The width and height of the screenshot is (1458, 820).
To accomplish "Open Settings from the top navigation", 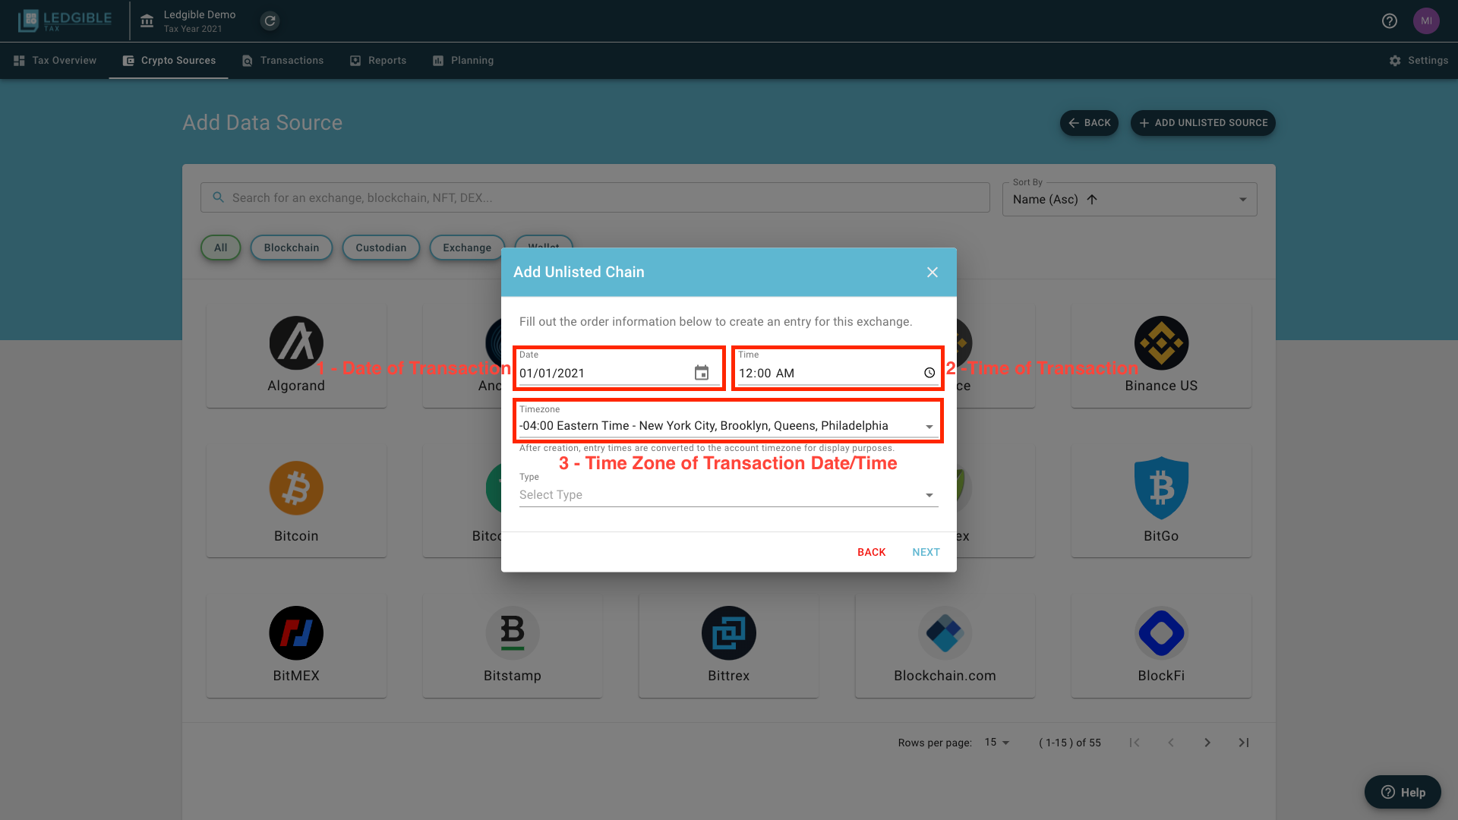I will point(1419,61).
